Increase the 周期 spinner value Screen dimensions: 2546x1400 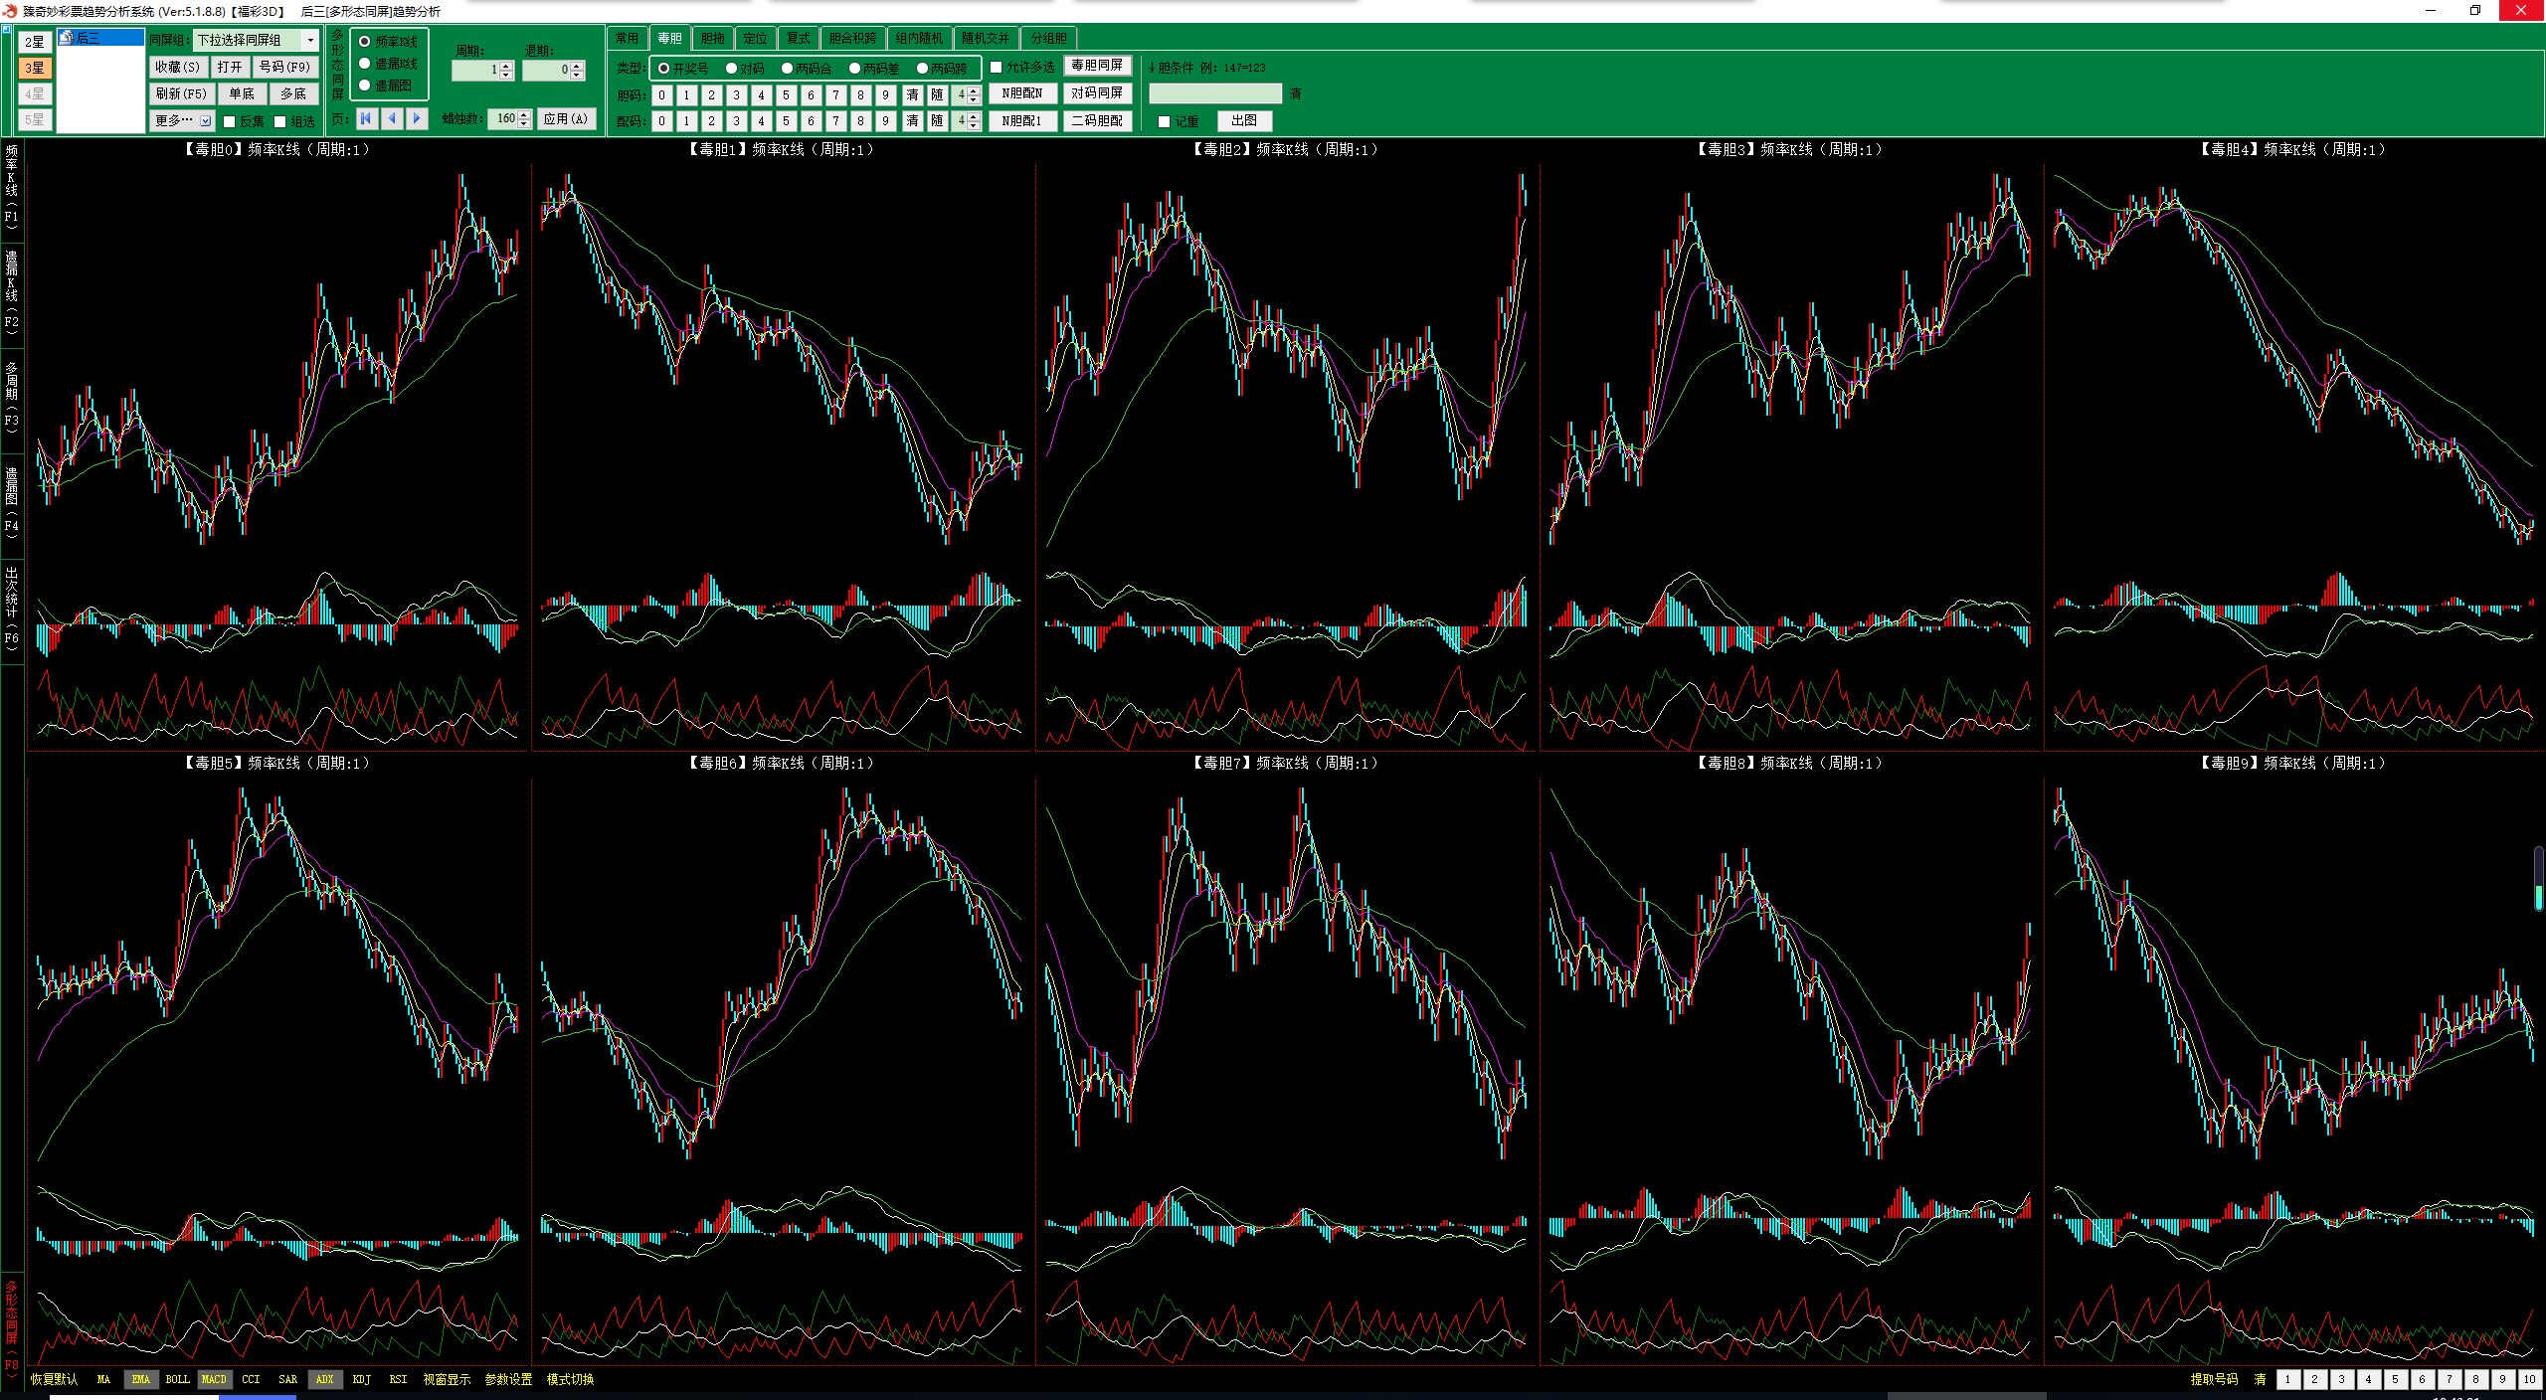(506, 66)
